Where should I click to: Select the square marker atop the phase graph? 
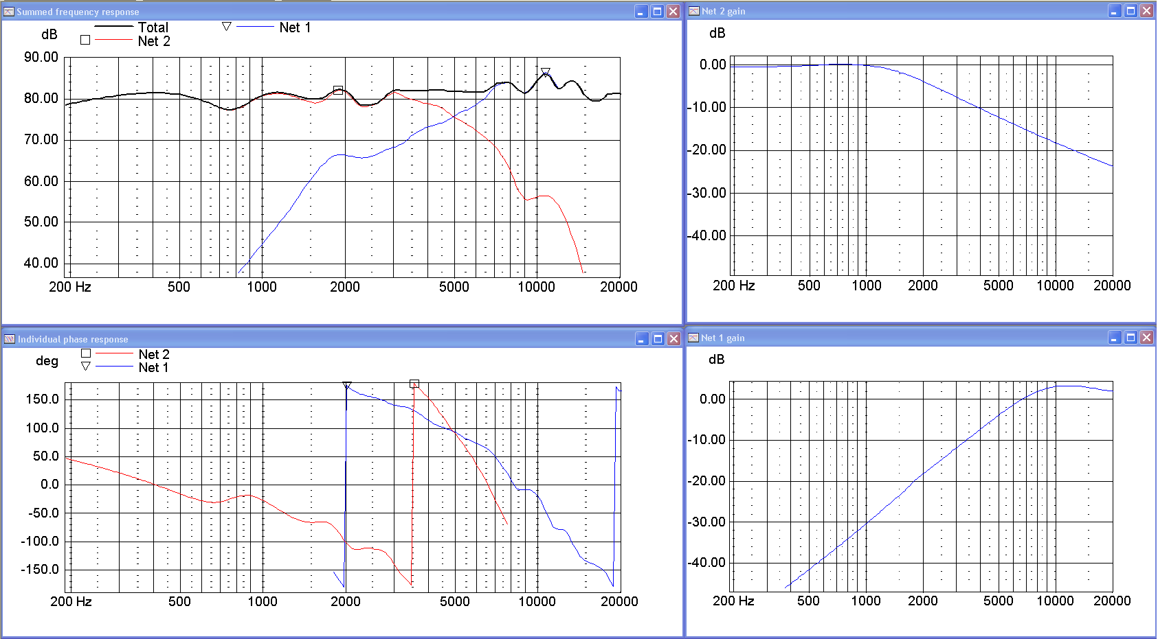(414, 384)
